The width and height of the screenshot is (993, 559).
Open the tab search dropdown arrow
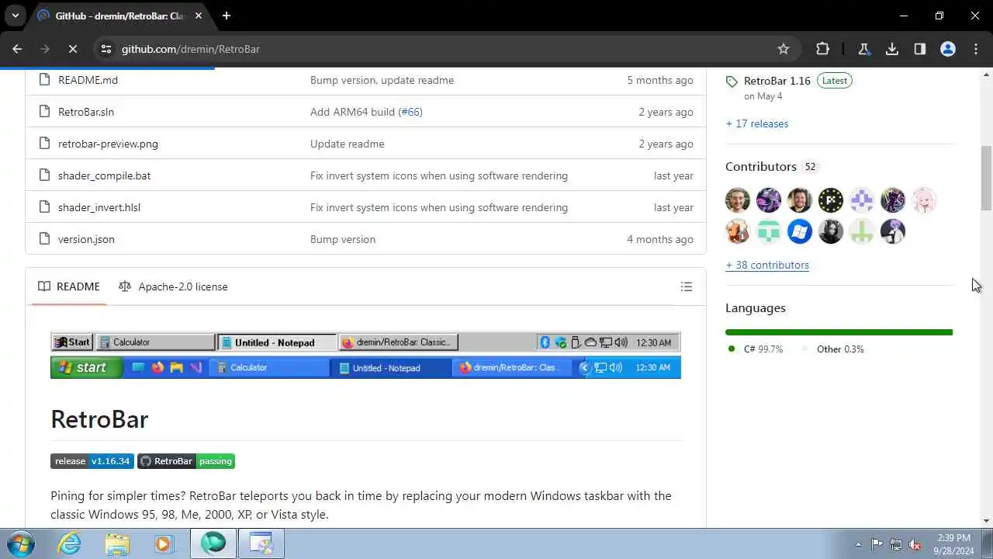(15, 16)
